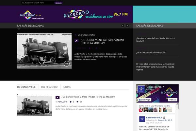
Task: Click the first friend profile photo in Facebook widget
Action: pyautogui.click(x=141, y=110)
